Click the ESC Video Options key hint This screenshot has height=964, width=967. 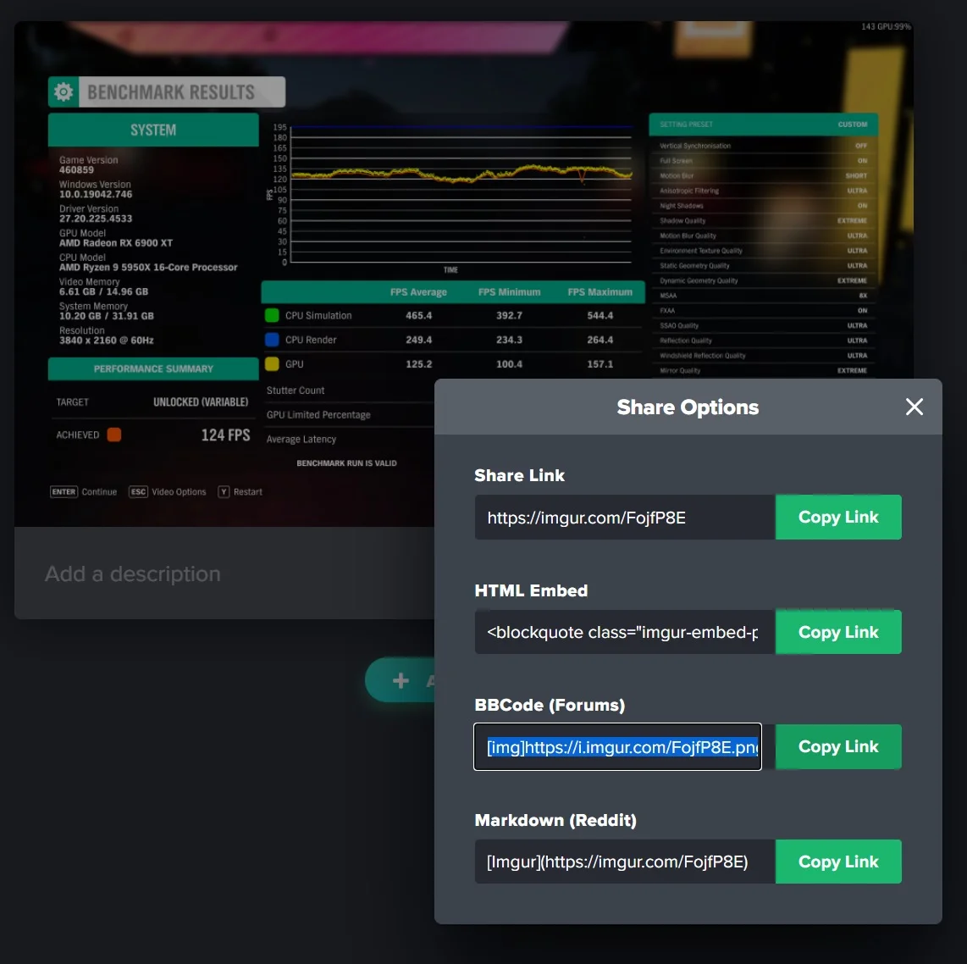pos(167,491)
